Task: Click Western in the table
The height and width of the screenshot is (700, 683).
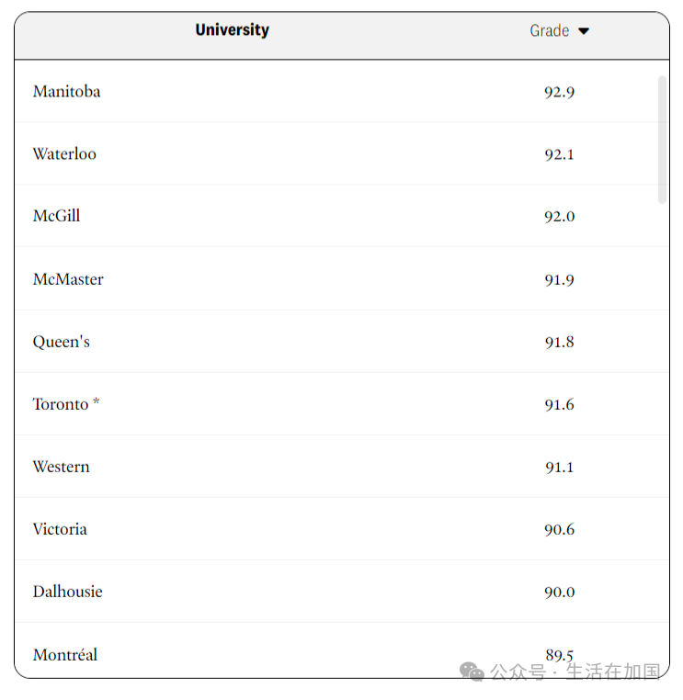Action: pos(62,467)
